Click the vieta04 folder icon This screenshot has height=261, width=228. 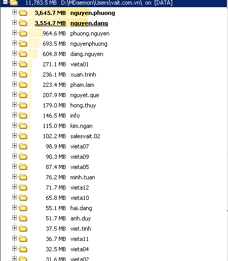click(23, 249)
